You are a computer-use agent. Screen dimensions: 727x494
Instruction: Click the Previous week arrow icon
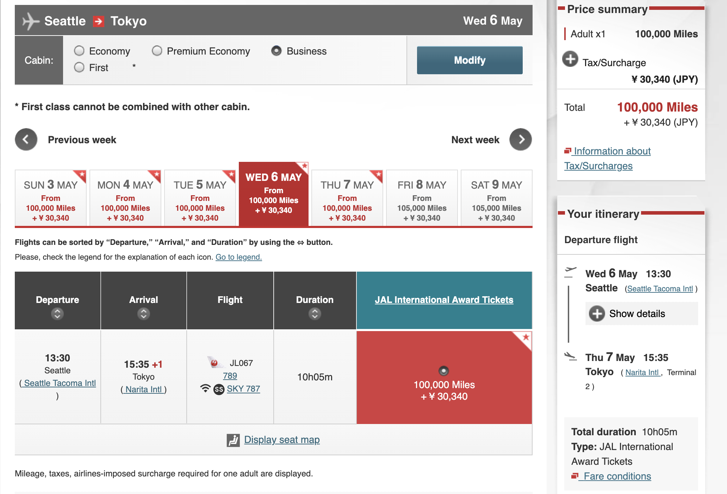[26, 140]
